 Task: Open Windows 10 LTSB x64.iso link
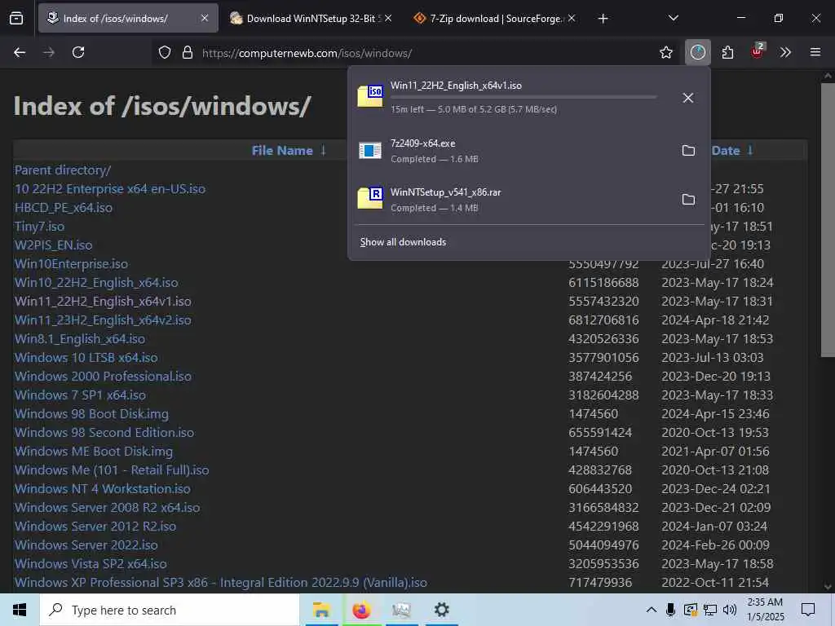[86, 358]
